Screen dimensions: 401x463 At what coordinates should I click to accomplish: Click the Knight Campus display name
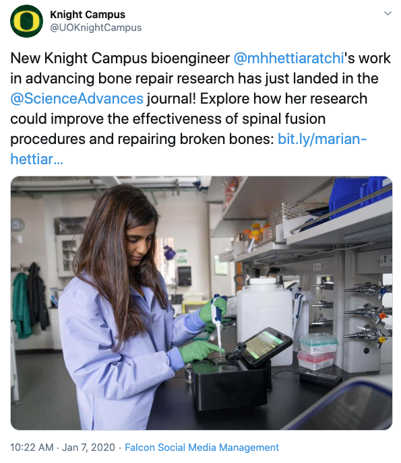pos(88,15)
